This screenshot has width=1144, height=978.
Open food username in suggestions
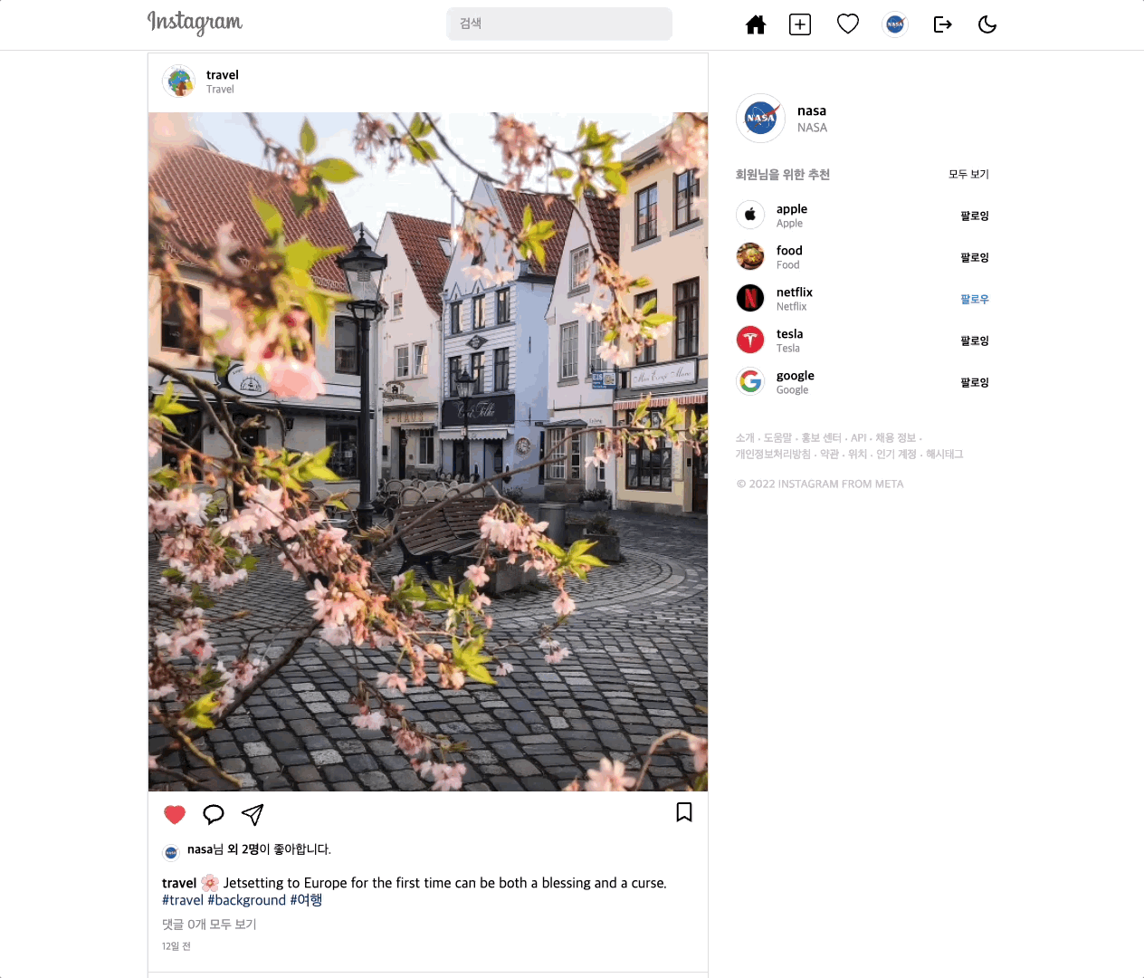click(789, 251)
